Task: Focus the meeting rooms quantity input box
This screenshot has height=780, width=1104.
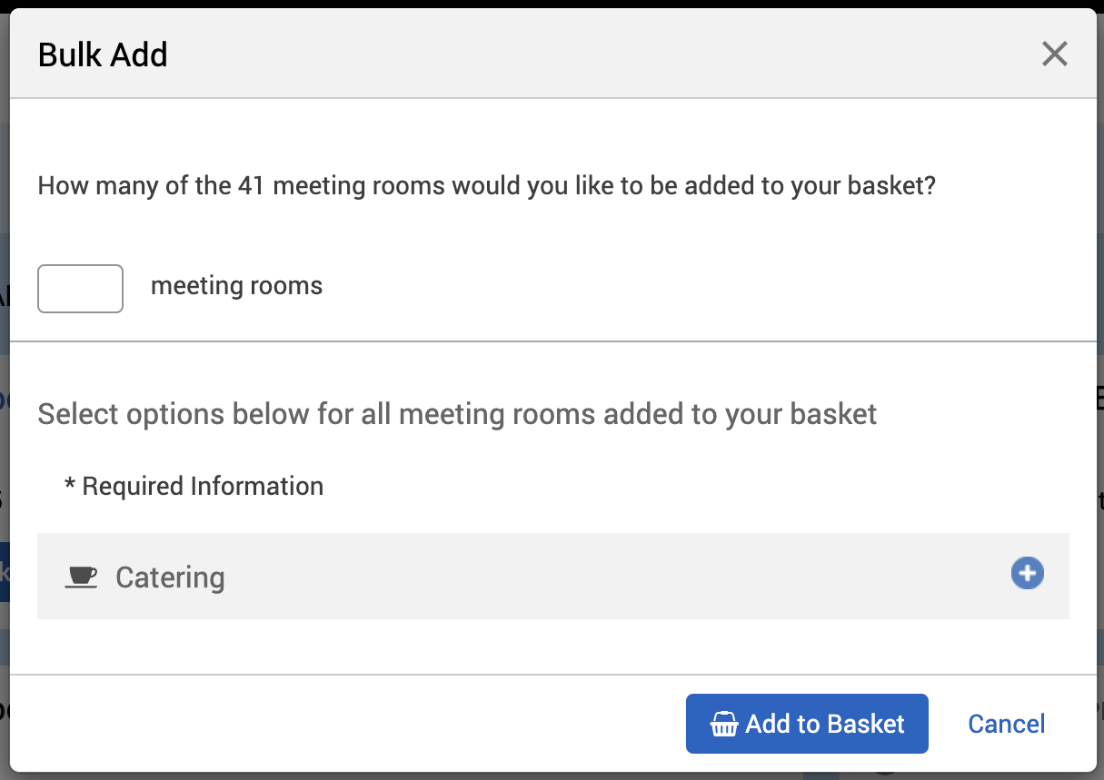Action: click(80, 289)
